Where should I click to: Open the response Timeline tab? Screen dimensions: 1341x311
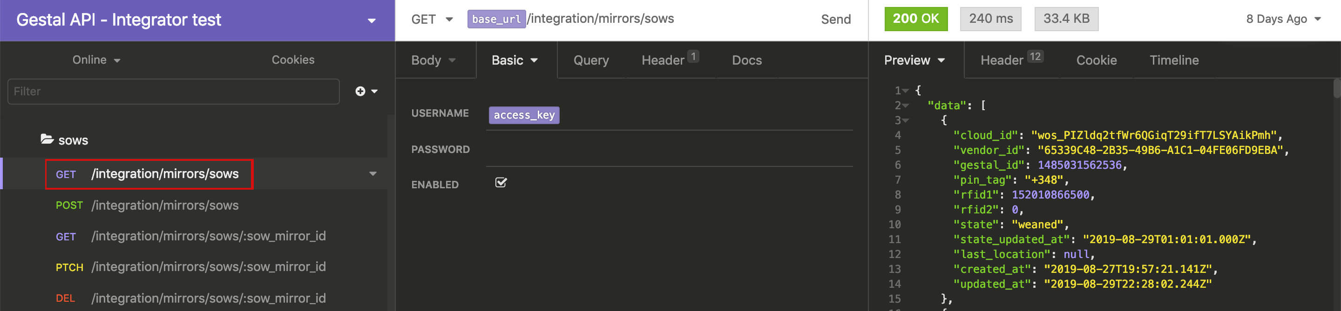click(x=1173, y=60)
